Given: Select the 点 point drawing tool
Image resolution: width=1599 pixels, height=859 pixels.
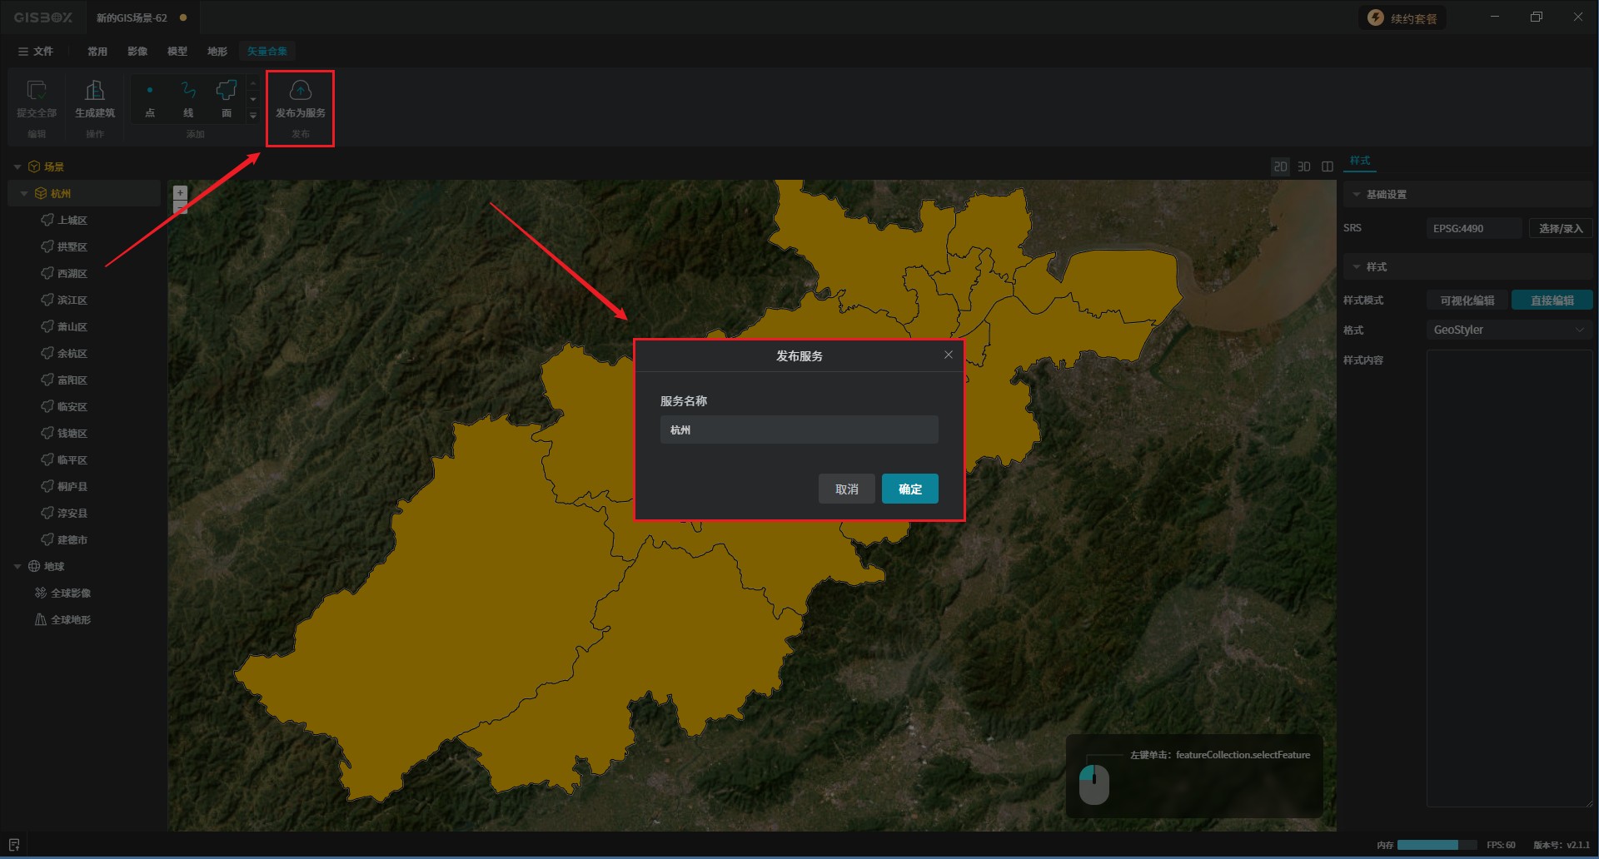Looking at the screenshot, I should point(150,91).
